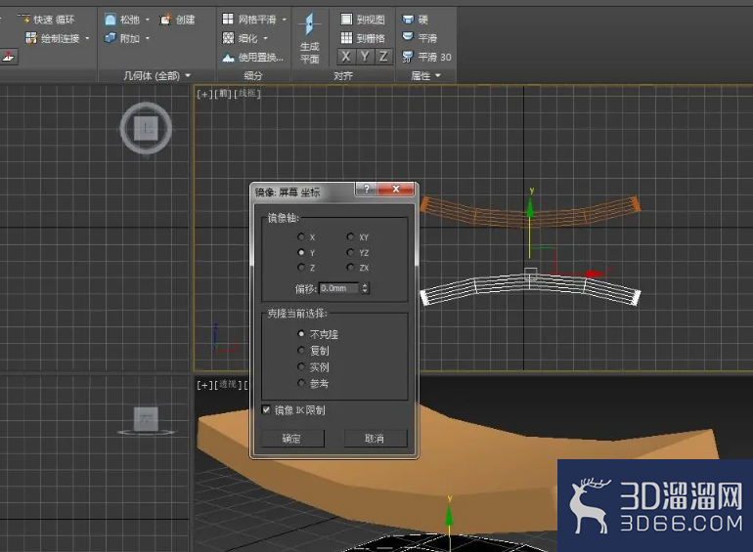Choose 参考 reference clone option

tap(301, 383)
